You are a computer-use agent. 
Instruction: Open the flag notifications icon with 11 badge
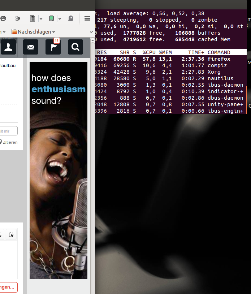pyautogui.click(x=53, y=47)
